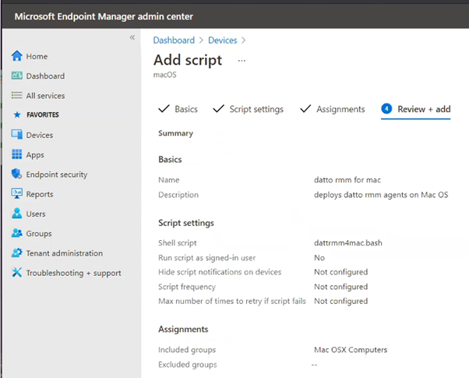Open the ellipsis menu beside Add script
Screen dimensions: 469x378
pyautogui.click(x=242, y=61)
